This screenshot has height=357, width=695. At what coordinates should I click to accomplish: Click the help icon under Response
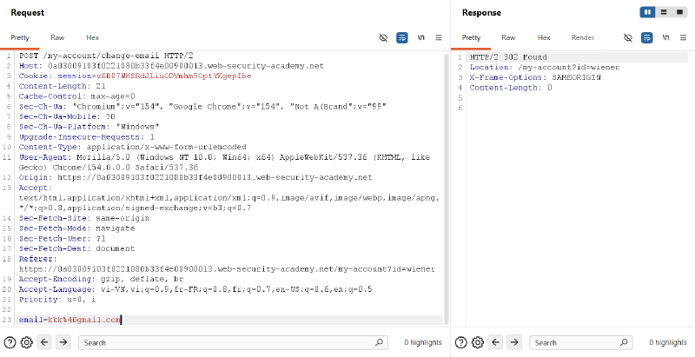461,342
